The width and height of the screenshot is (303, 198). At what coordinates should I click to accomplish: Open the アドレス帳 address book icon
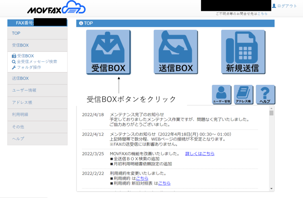point(244,94)
